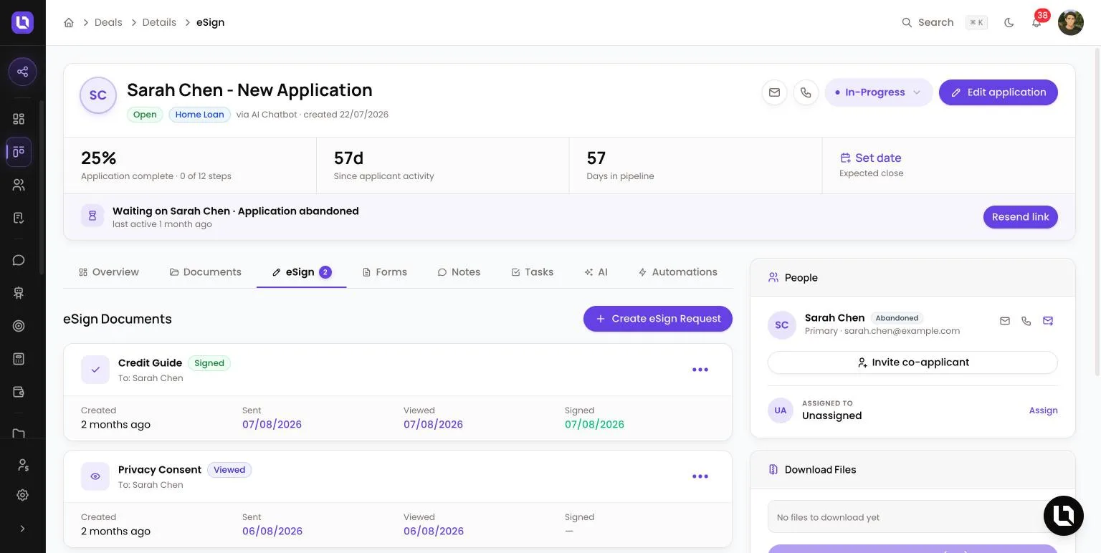Viewport: 1101px width, 553px height.
Task: Expand the sidebar with bottom chevron
Action: [22, 529]
